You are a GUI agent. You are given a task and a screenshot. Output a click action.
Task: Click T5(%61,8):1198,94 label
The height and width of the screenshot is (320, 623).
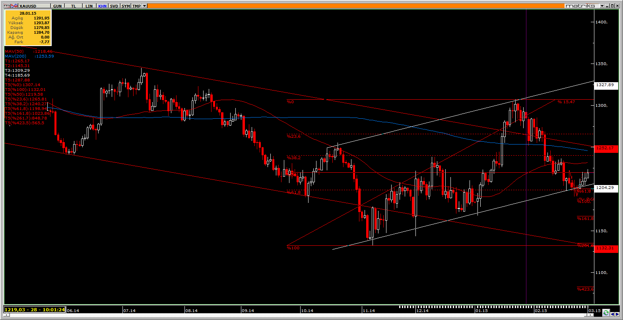point(26,108)
